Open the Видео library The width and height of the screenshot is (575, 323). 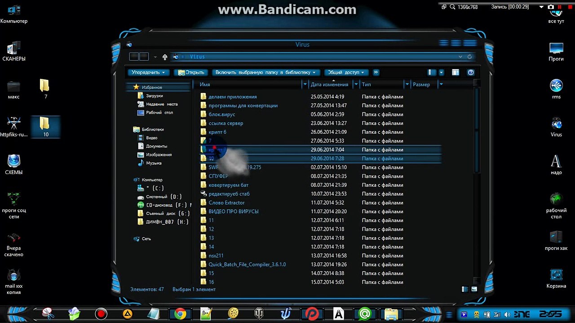(151, 138)
